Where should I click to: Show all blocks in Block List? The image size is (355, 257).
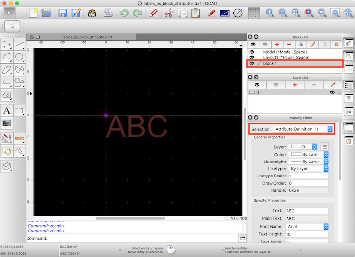point(253,44)
